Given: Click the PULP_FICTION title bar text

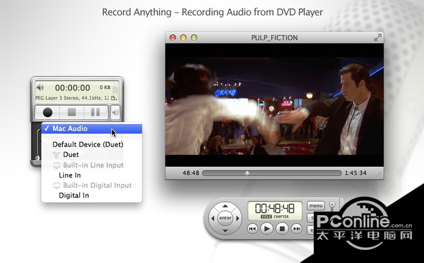Looking at the screenshot, I should pos(274,38).
